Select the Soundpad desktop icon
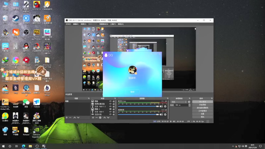 [x=26, y=61]
